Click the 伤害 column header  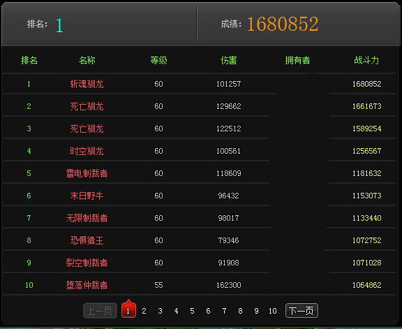click(228, 60)
